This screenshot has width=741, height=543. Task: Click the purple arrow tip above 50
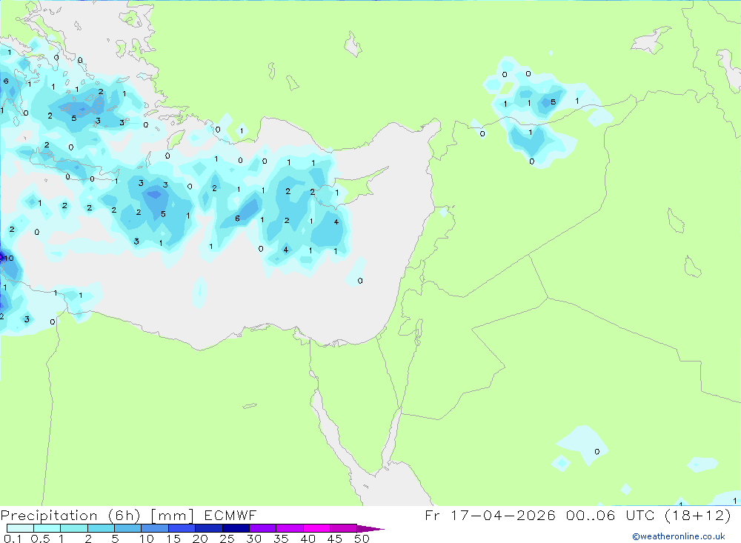[x=370, y=528]
